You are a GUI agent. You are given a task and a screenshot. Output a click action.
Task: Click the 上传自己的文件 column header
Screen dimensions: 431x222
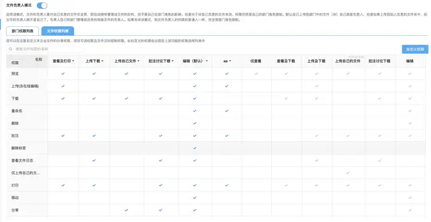tap(347, 61)
